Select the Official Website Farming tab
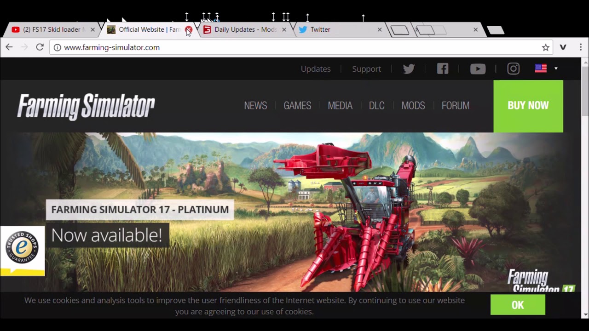This screenshot has width=589, height=331. (147, 29)
